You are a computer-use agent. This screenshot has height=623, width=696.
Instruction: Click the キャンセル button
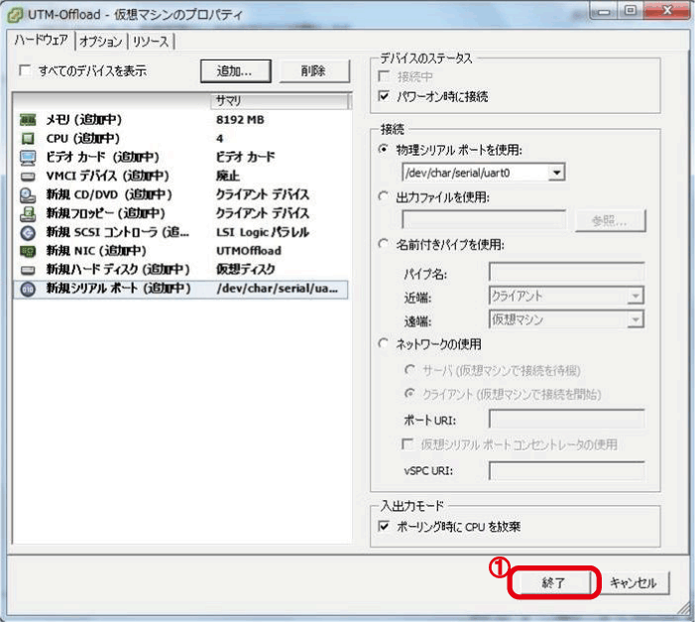pyautogui.click(x=634, y=582)
